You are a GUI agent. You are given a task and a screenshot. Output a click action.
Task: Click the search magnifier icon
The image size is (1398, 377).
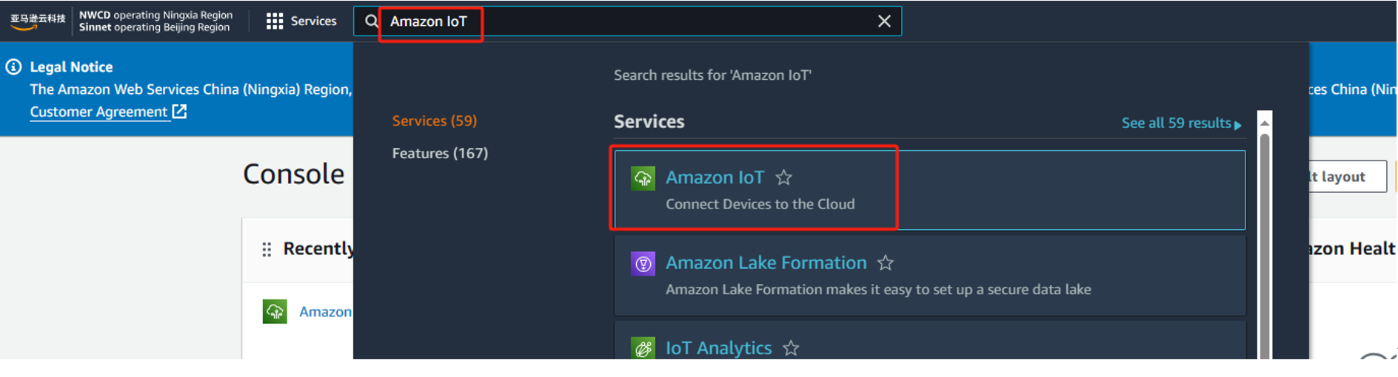pyautogui.click(x=372, y=21)
